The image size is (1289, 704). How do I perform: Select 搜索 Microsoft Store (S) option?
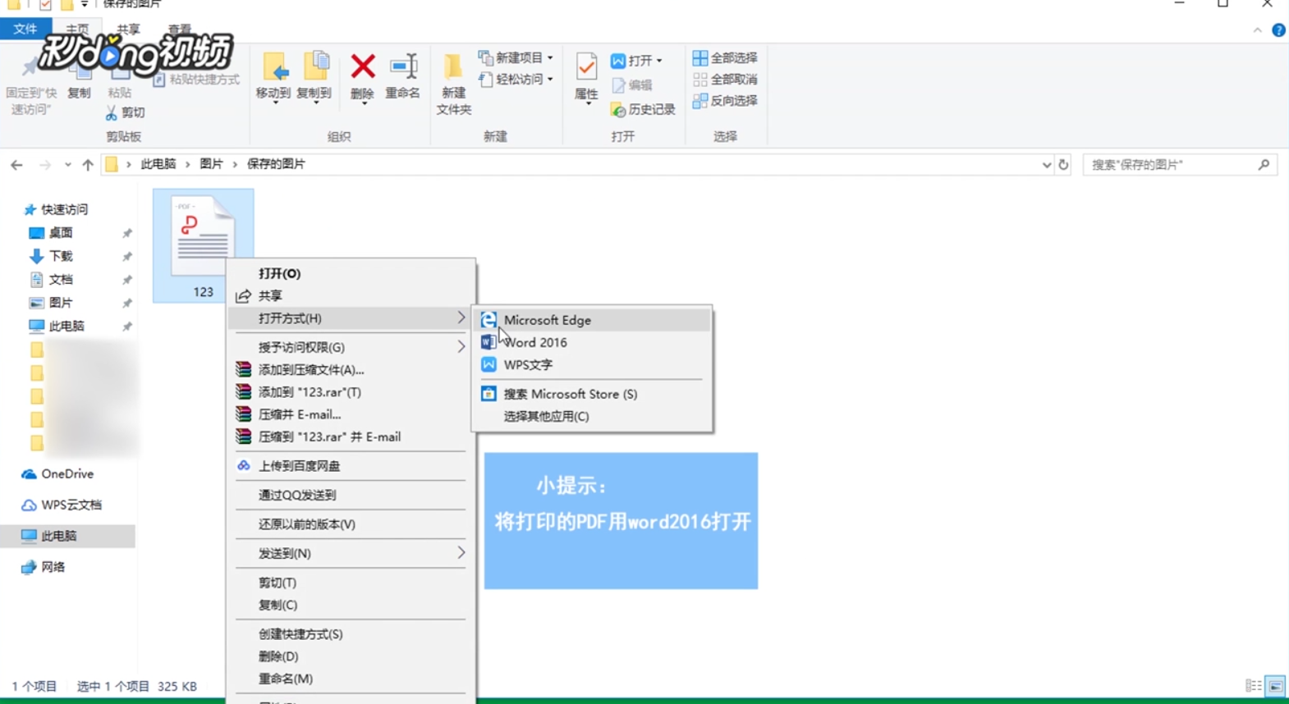[x=591, y=394]
